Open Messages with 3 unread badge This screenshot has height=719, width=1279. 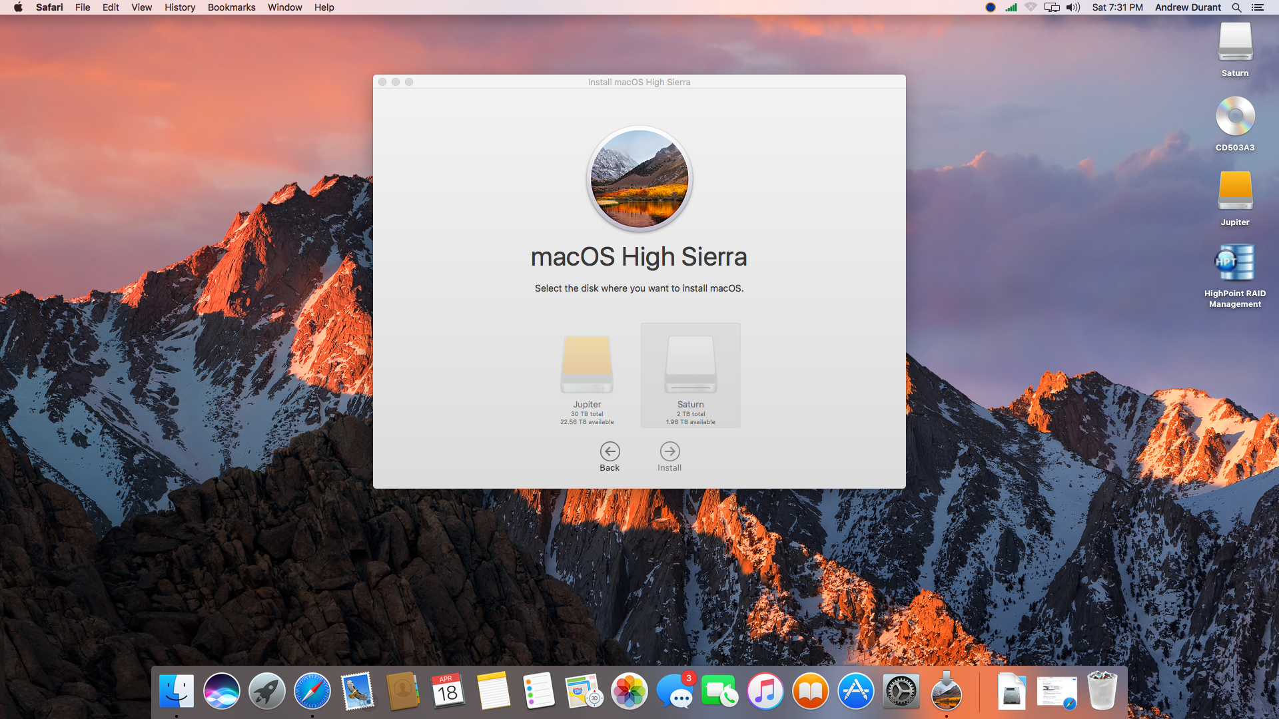point(675,691)
